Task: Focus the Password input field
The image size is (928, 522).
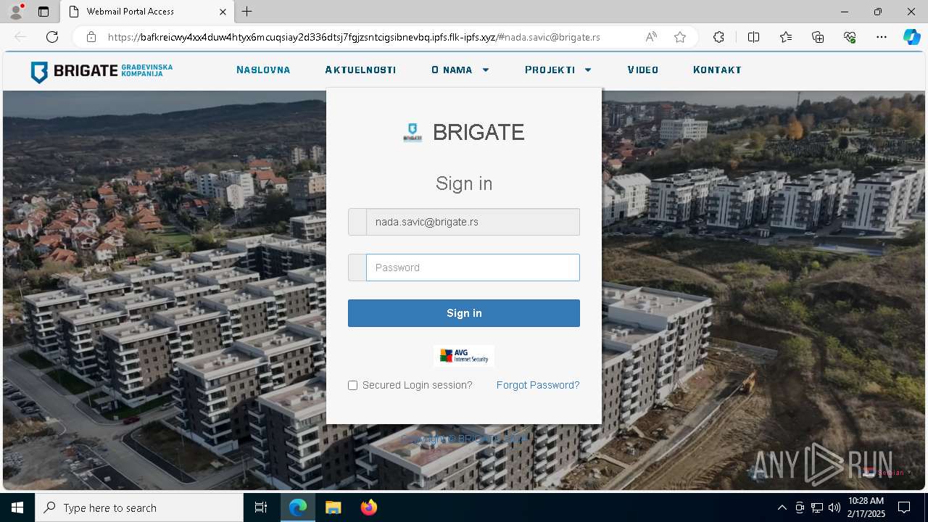Action: click(473, 268)
